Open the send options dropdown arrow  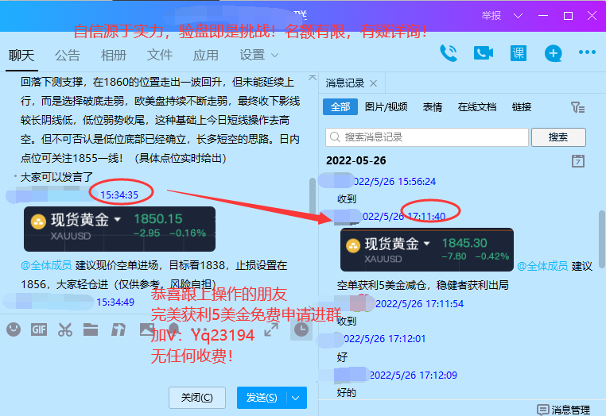pos(297,398)
